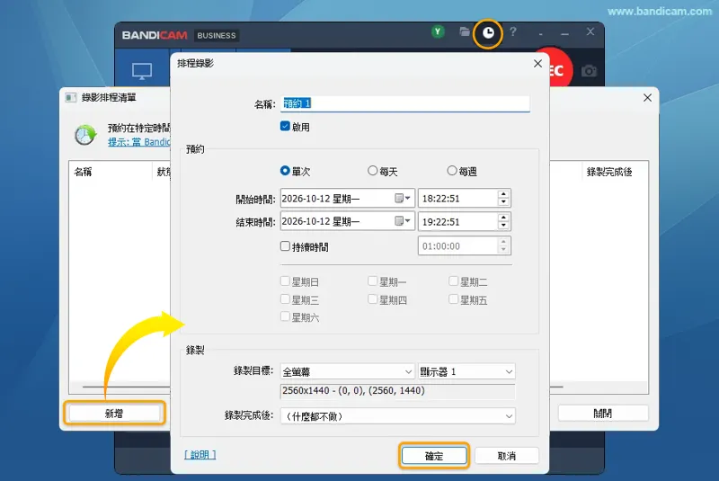Click 關閉 in the schedule list window
The height and width of the screenshot is (481, 719).
[603, 414]
